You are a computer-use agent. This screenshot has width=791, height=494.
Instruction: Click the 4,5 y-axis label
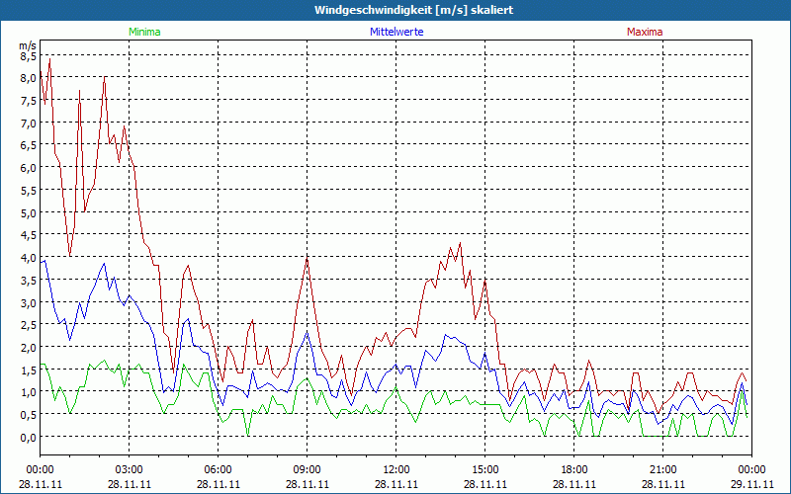point(29,235)
